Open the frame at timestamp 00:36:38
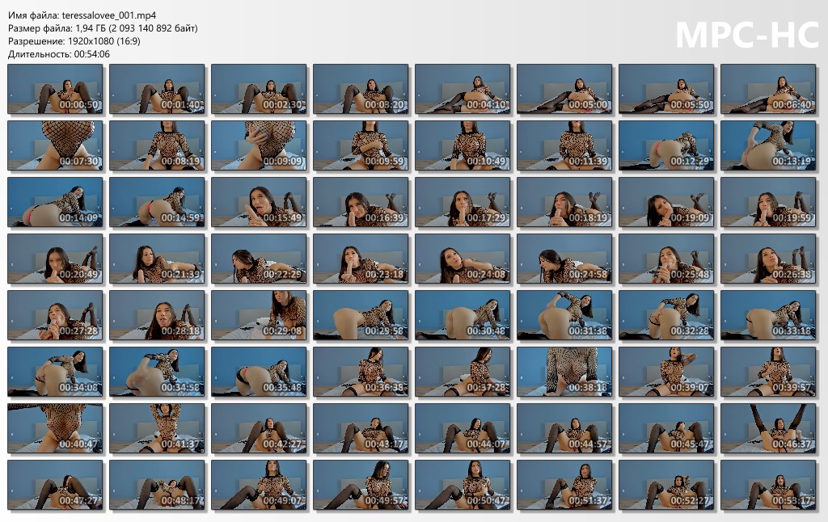Screen dimensions: 828x522 361,372
